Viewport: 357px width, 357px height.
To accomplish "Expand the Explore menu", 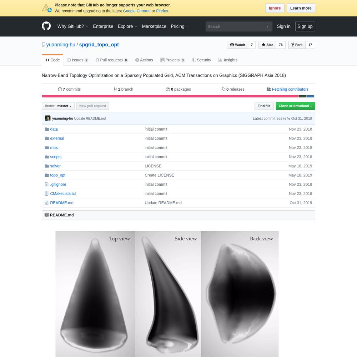I will pos(127,26).
